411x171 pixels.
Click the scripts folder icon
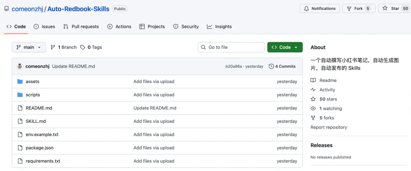tap(20, 95)
